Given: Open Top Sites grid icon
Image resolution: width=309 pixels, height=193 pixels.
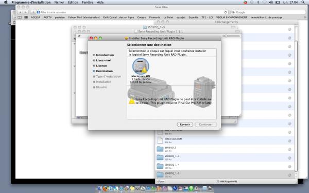Looking at the screenshot, I should coord(26,17).
